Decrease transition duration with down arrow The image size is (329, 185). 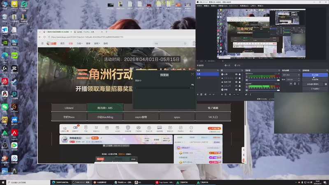pyautogui.click(x=299, y=80)
